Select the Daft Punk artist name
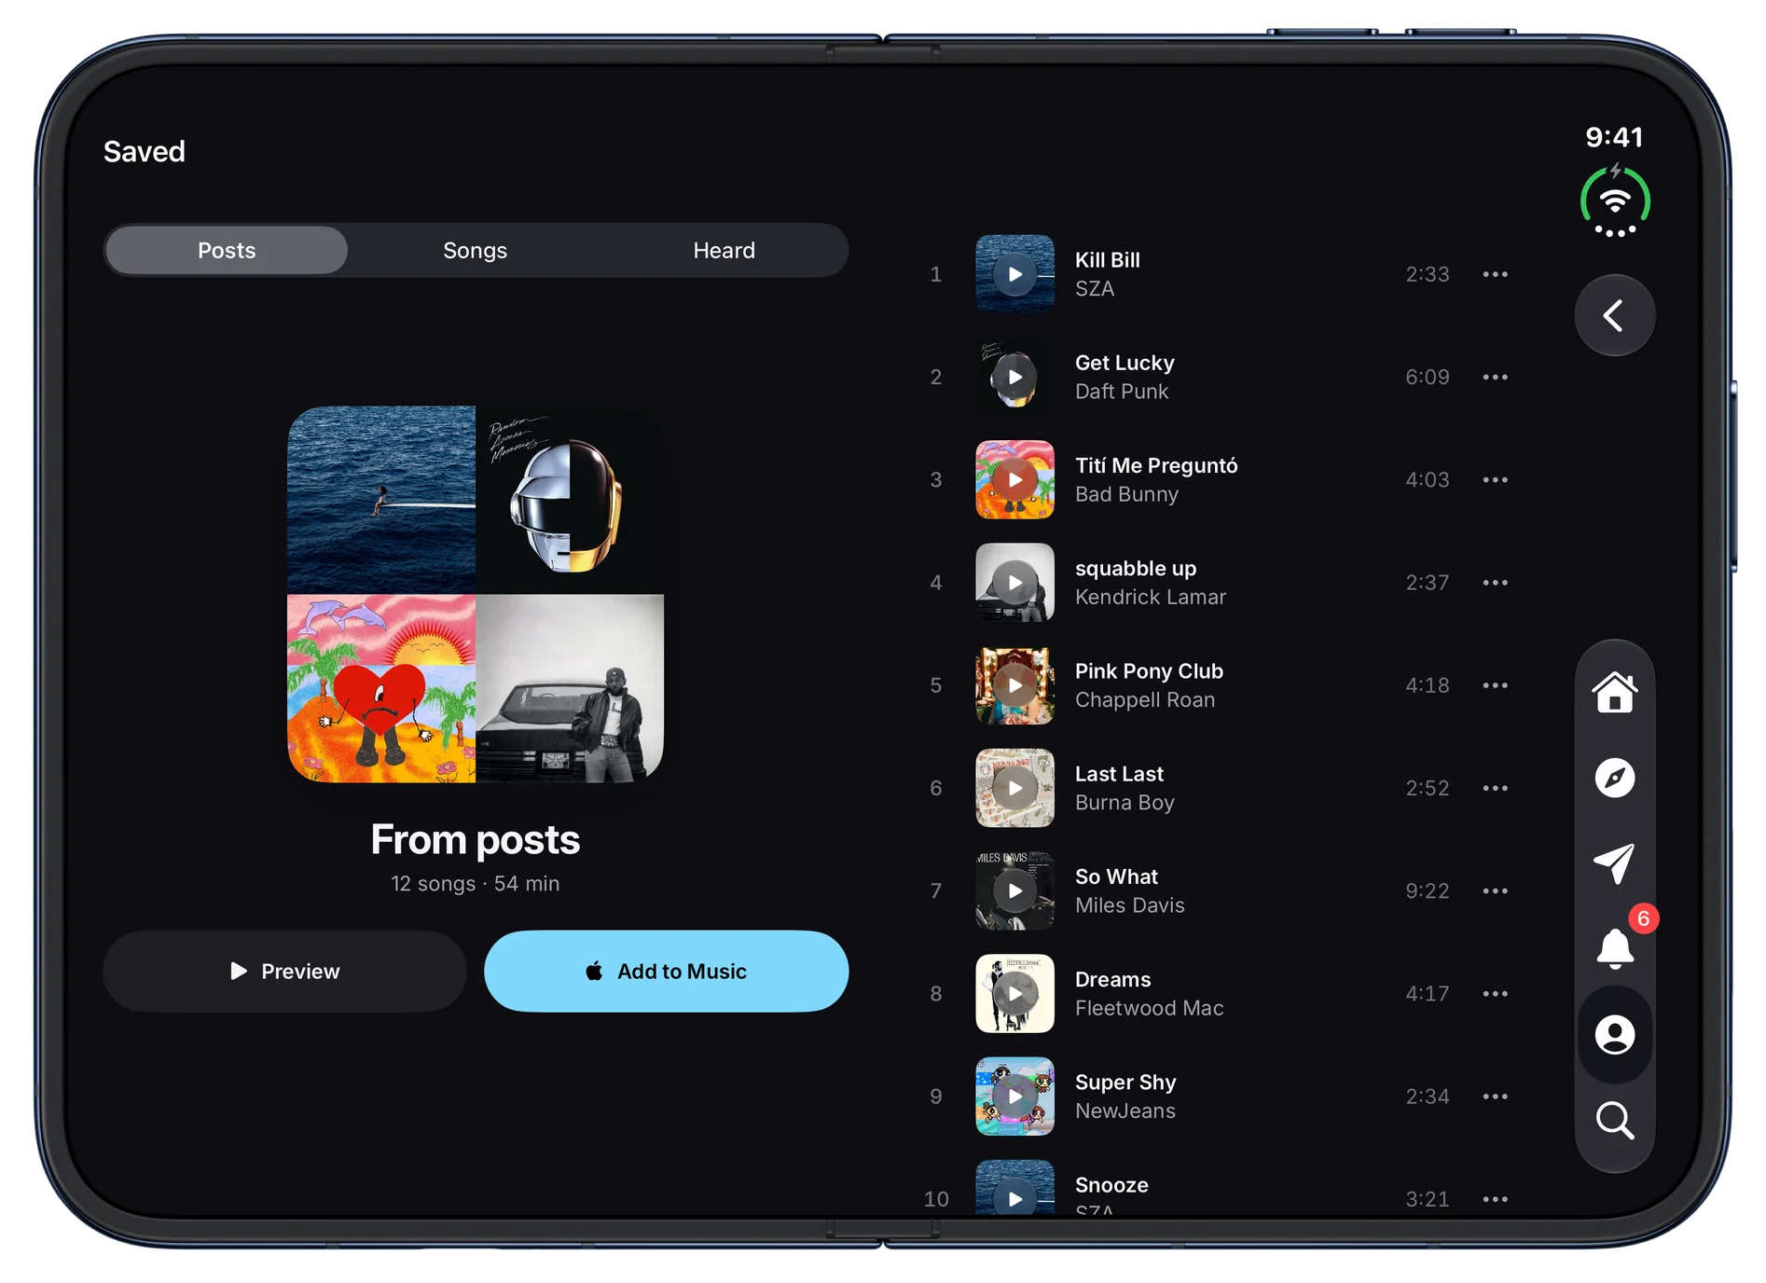 [x=1122, y=392]
